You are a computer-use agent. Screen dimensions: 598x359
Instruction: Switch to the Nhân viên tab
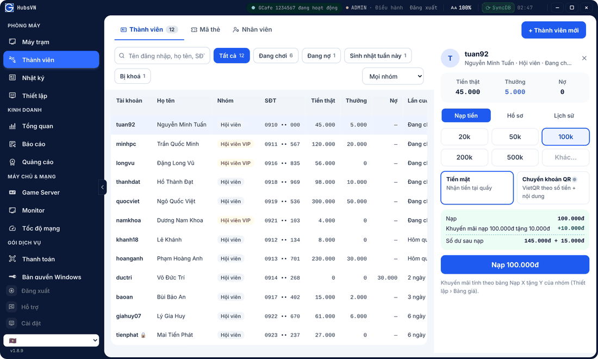(252, 29)
